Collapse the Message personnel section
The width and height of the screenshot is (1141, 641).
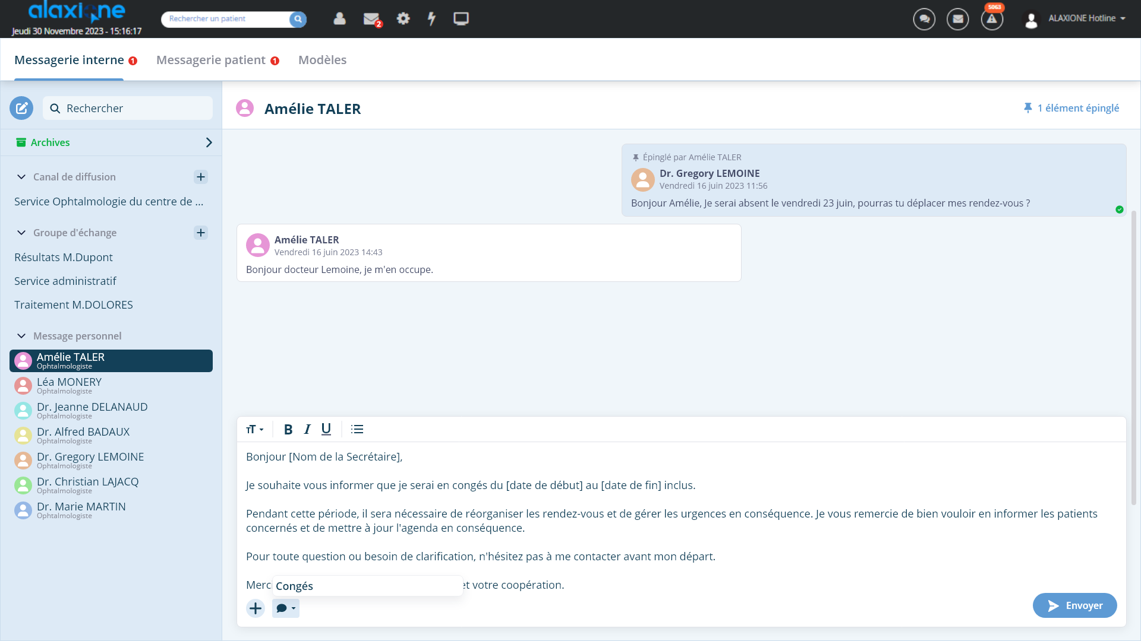coord(21,336)
